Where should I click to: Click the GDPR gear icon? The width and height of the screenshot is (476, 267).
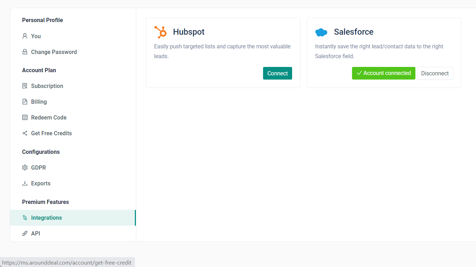pos(25,167)
